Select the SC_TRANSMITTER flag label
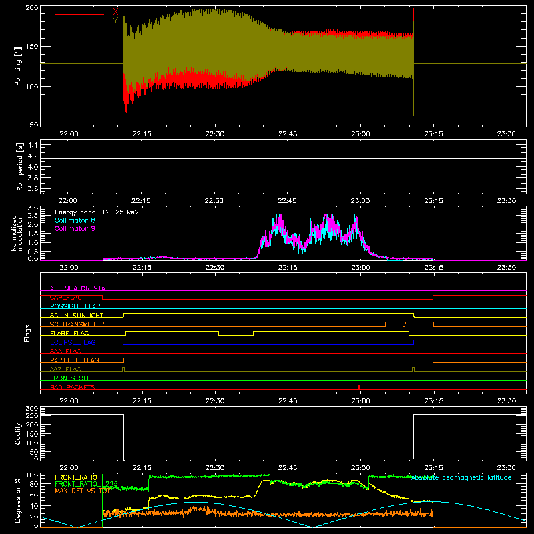The width and height of the screenshot is (534, 534). pyautogui.click(x=77, y=324)
